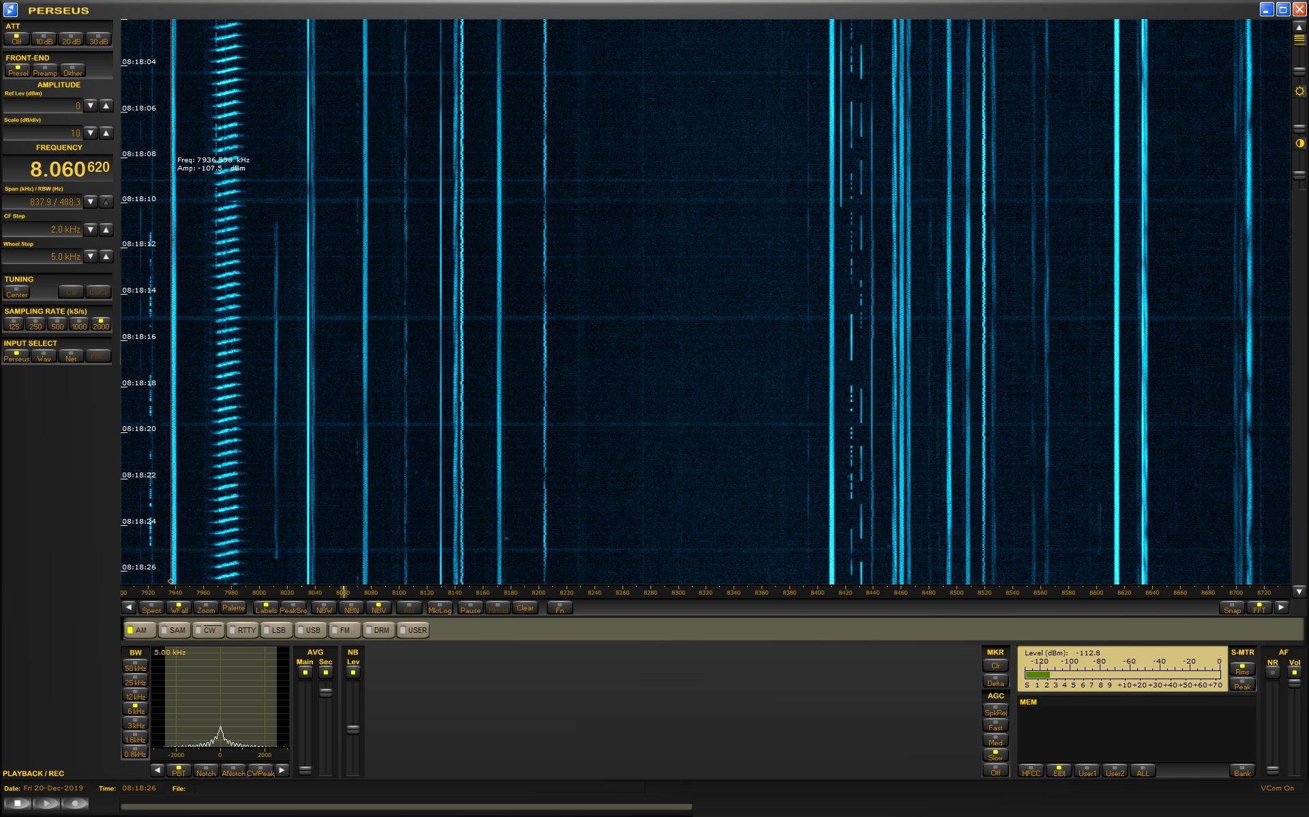Start recording with the record button

click(75, 803)
